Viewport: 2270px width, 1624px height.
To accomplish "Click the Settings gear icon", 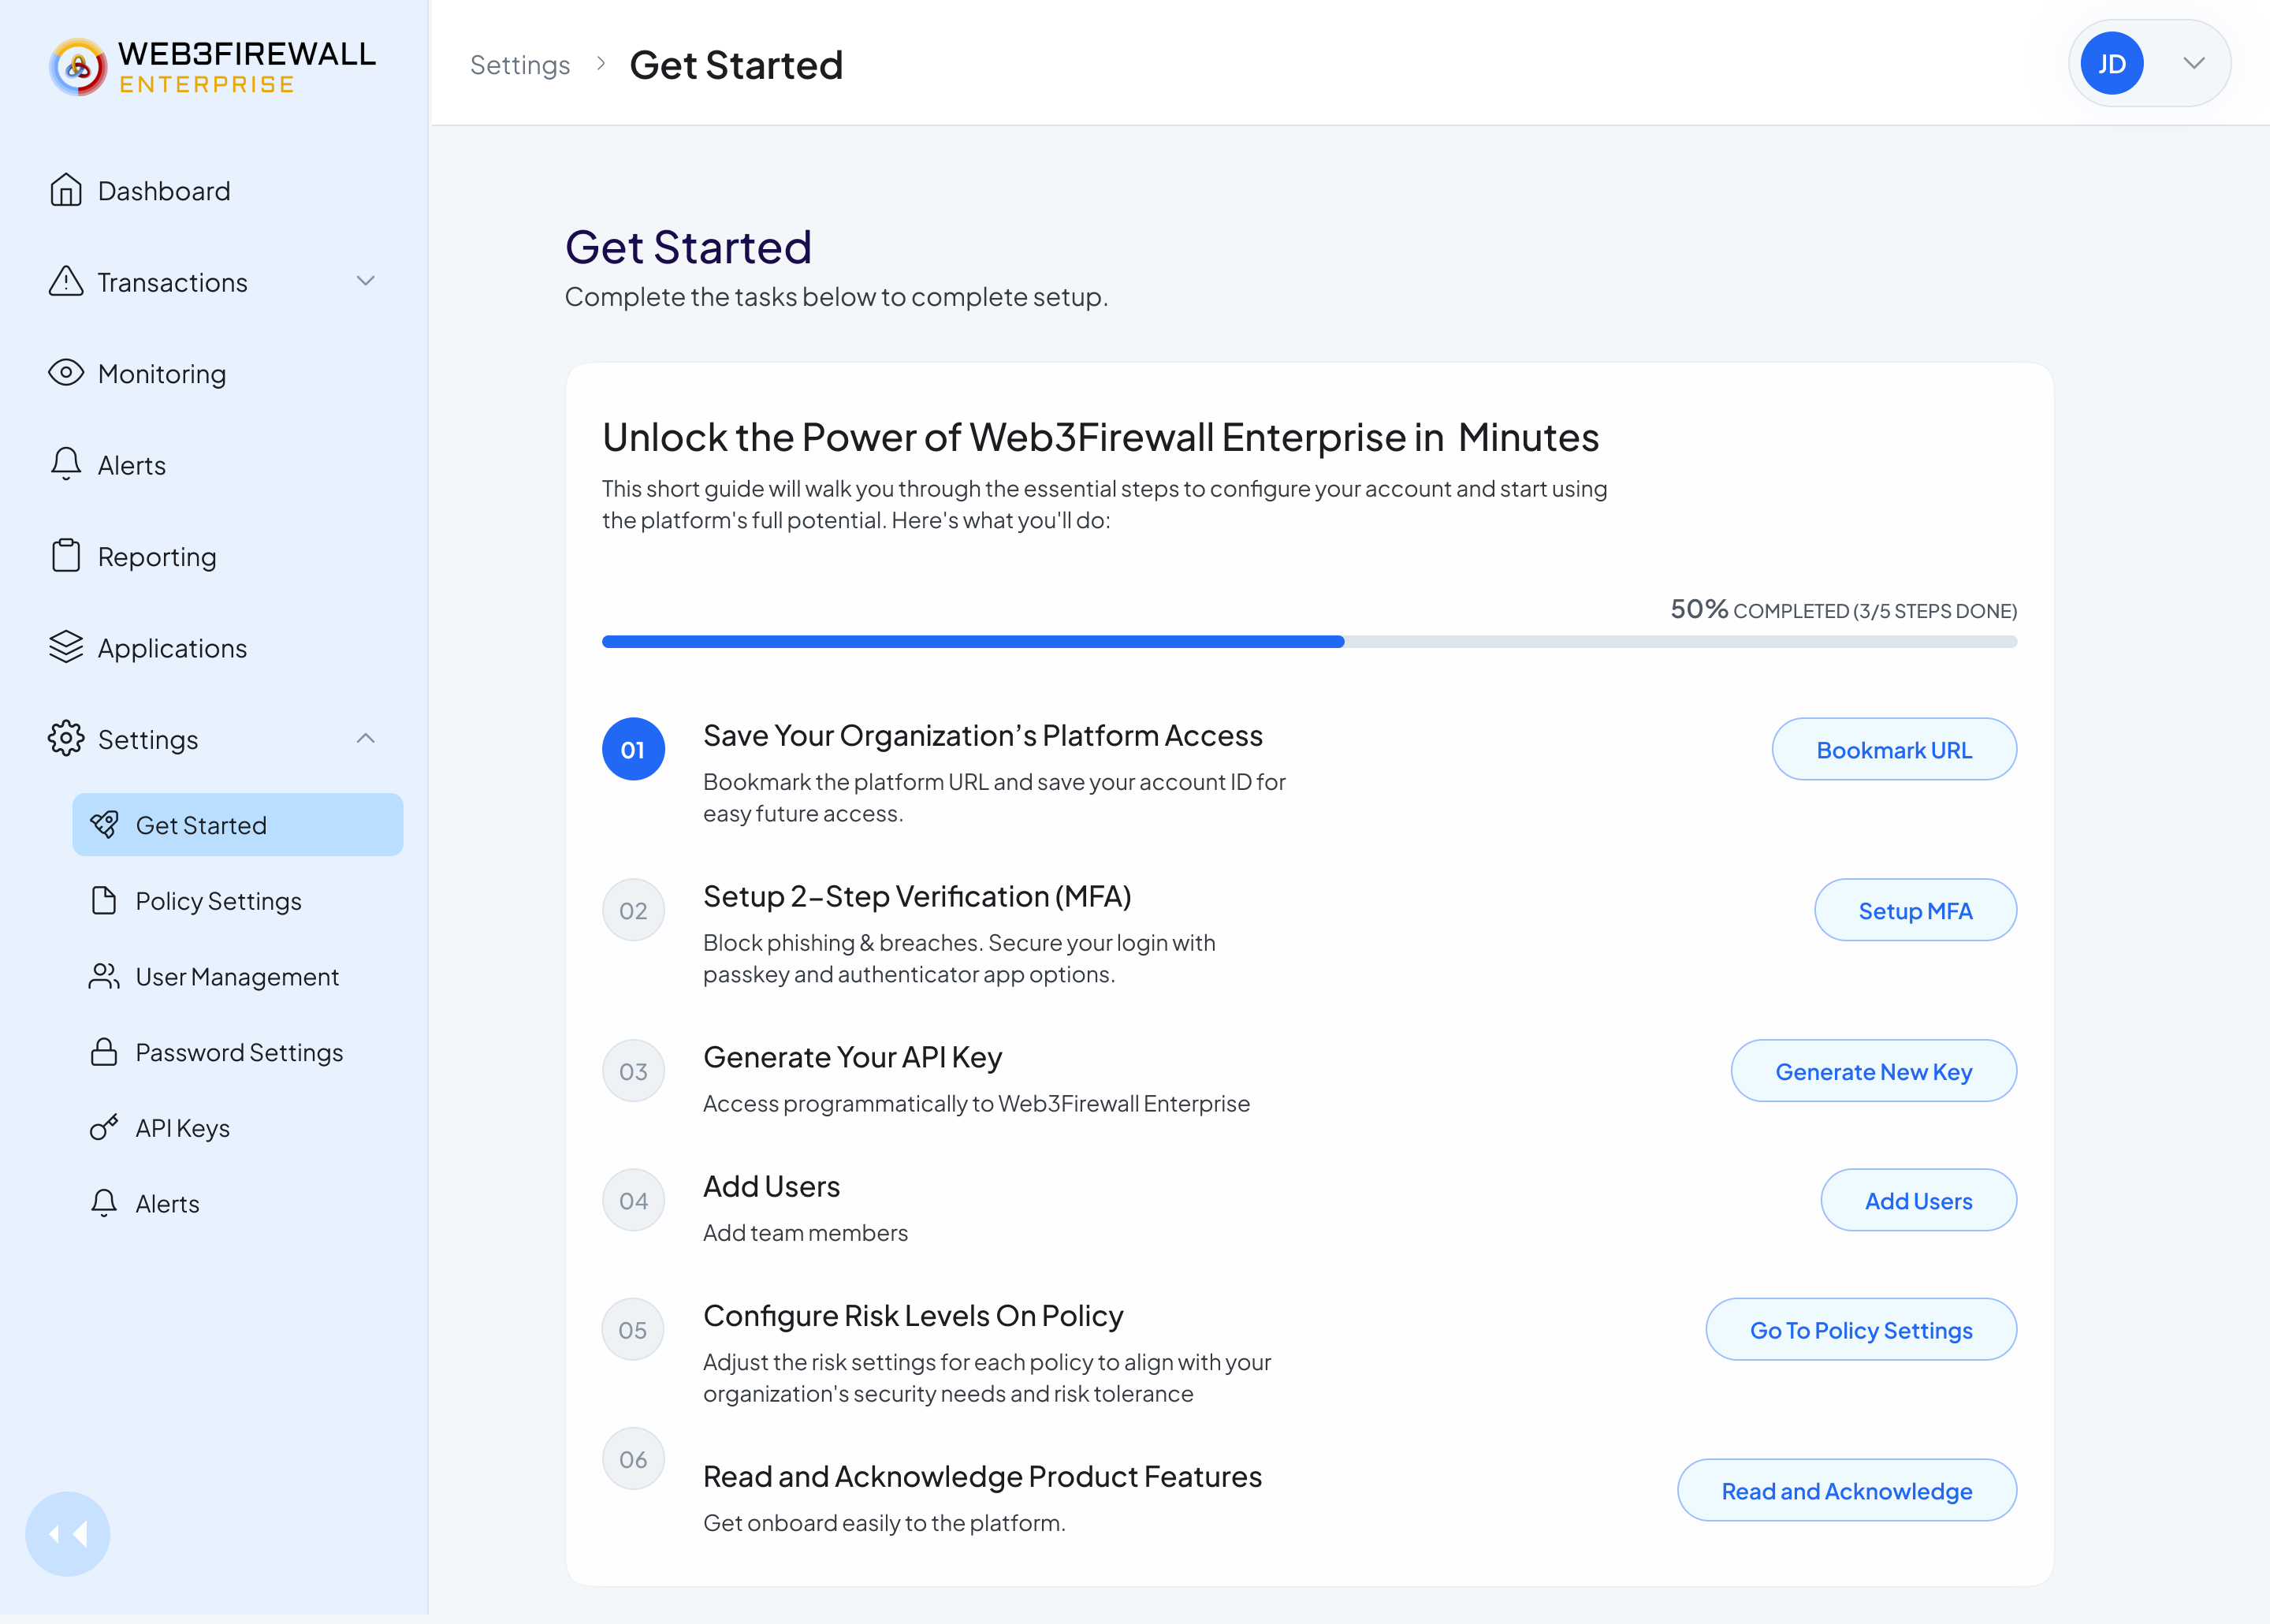I will [x=66, y=739].
